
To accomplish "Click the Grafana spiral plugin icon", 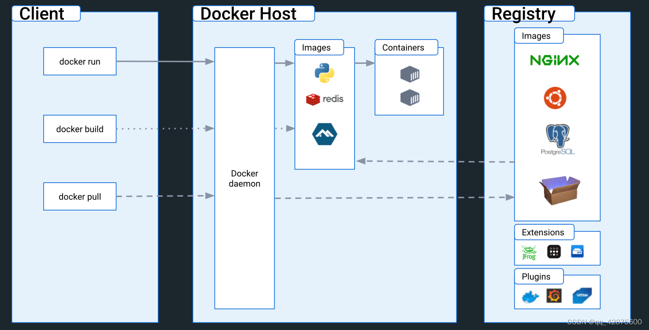I will tap(554, 296).
